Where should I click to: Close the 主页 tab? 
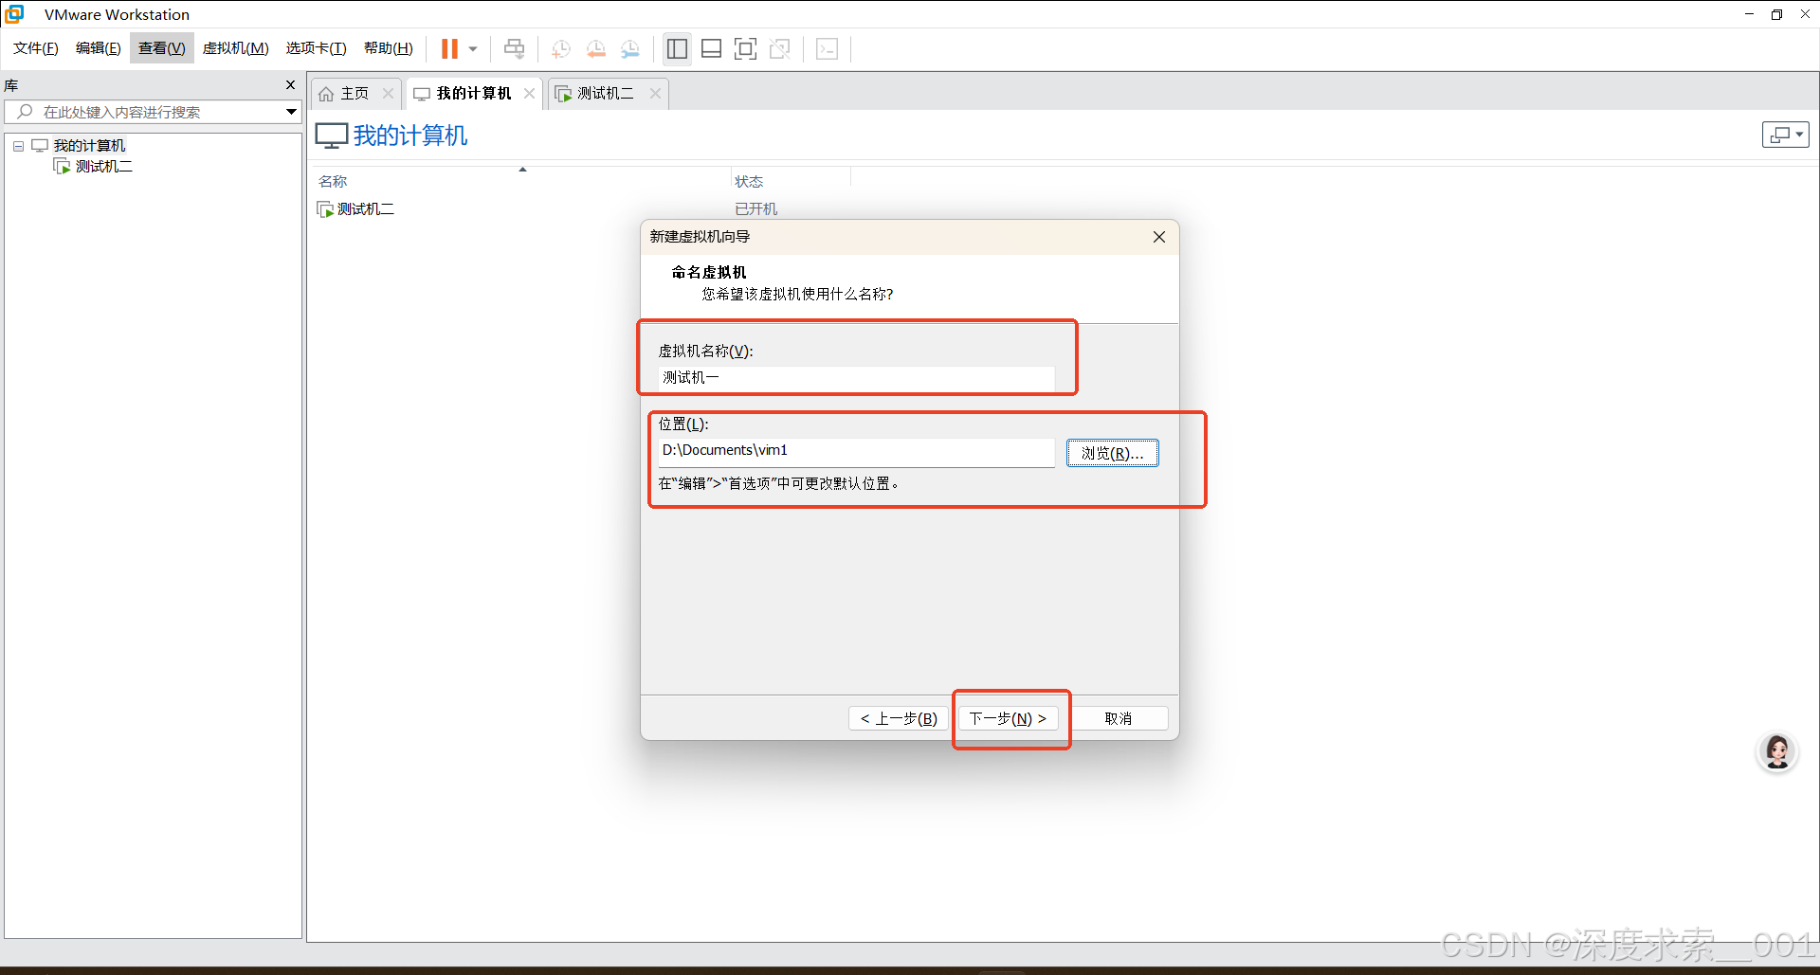point(388,94)
